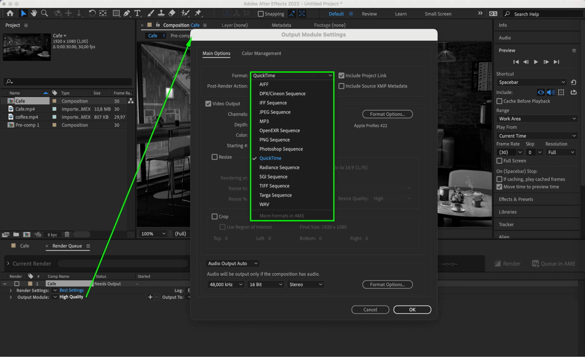Select the Horizontal Type tool
Screen dimensions: 585x357
[x=137, y=13]
